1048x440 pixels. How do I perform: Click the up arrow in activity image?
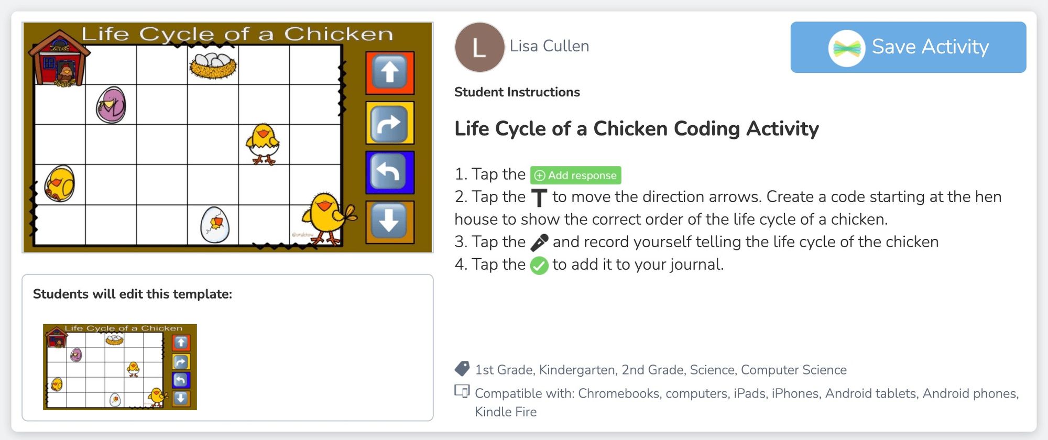point(389,72)
